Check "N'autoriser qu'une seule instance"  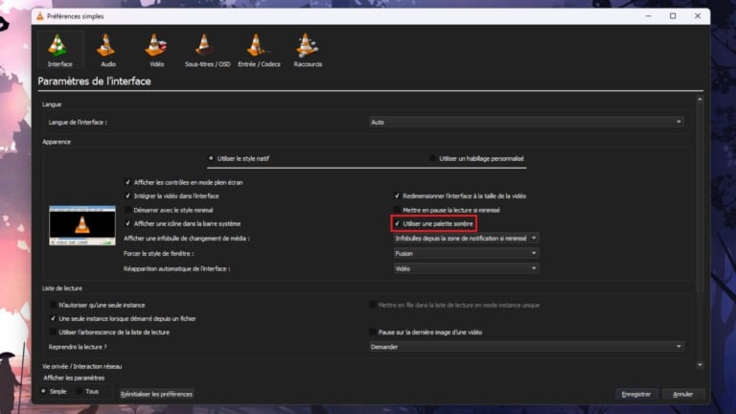[x=53, y=305]
